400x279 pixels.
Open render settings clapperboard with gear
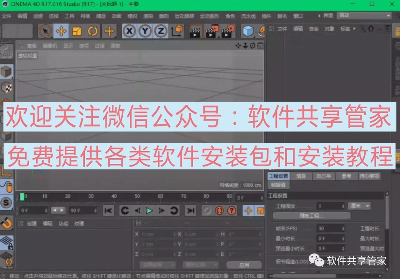click(x=228, y=31)
